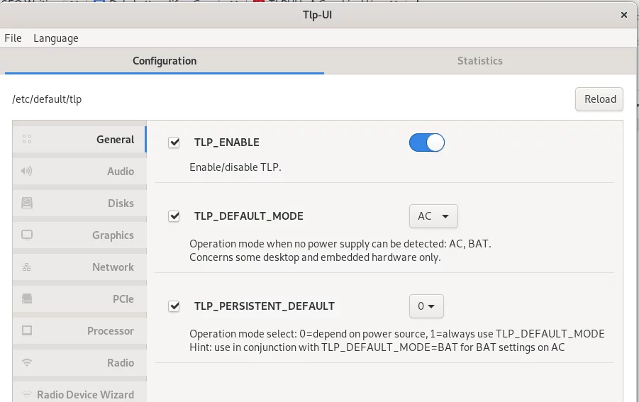Turn off the TLP_ENABLE switch
This screenshot has height=402, width=639.
point(427,143)
